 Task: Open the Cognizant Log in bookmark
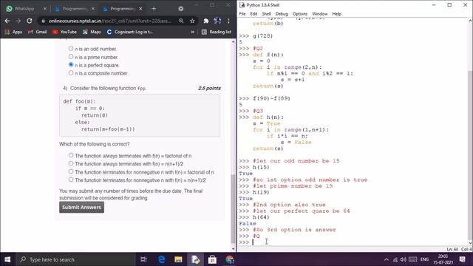(x=130, y=32)
